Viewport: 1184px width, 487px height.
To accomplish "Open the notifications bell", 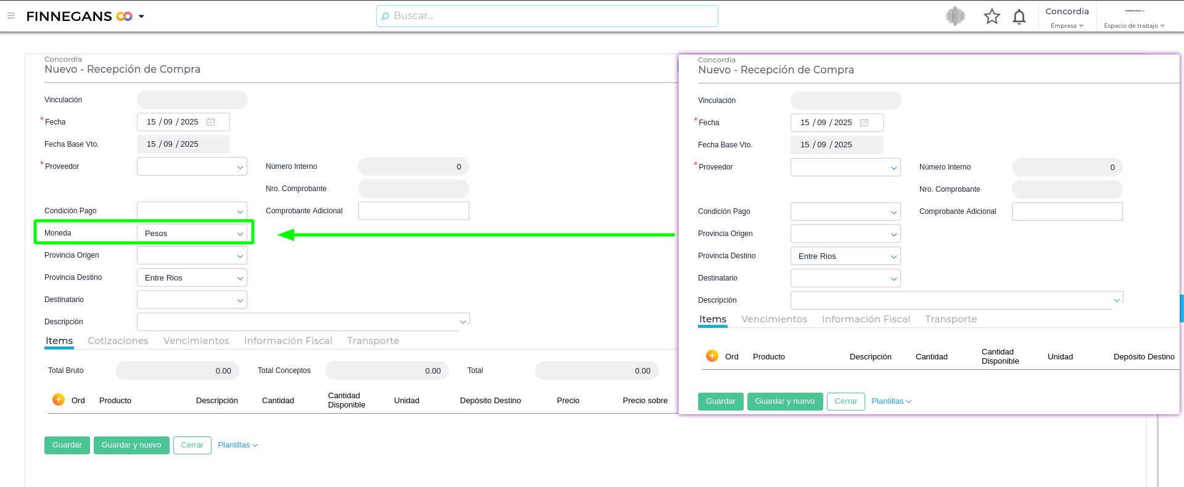I will [x=1019, y=17].
